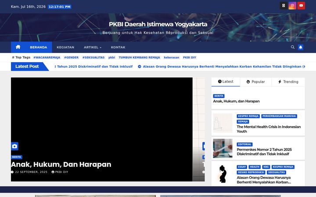Click the #SEKSUALITAS tag

[93, 57]
